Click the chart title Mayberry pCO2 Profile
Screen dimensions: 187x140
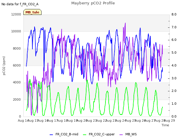pyautogui.click(x=93, y=3)
